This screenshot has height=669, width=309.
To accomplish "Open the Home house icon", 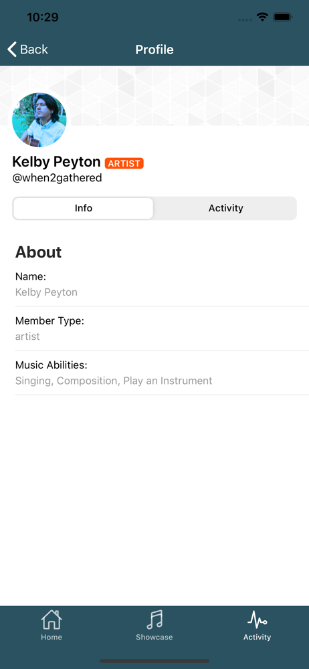I will 51,619.
